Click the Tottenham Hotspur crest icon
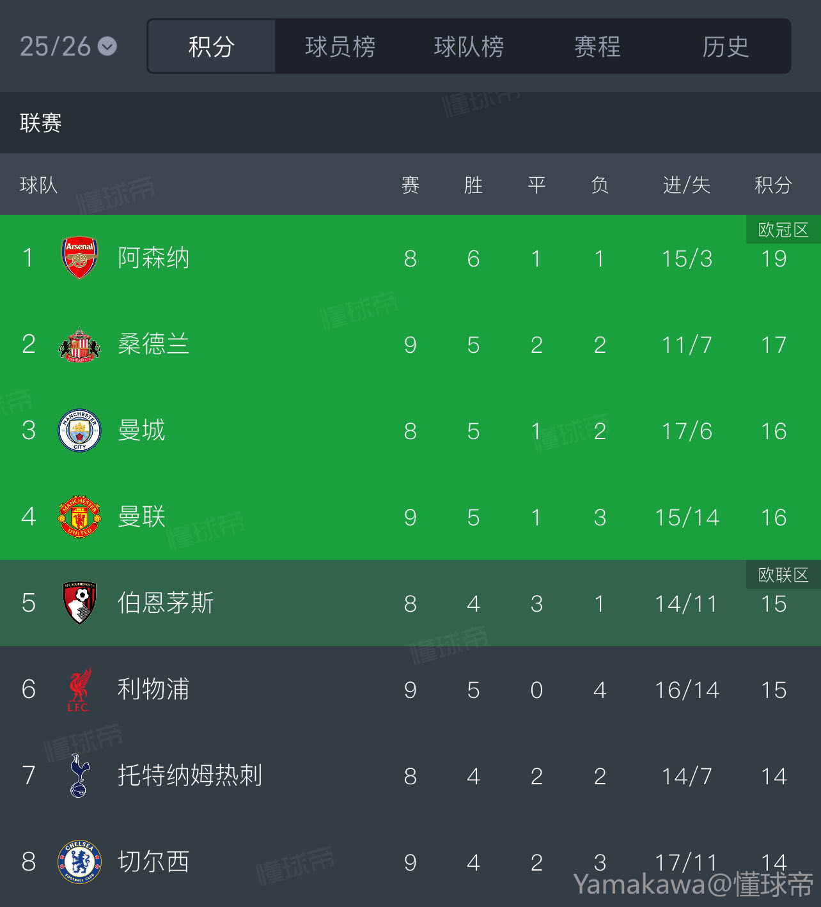821x907 pixels. pos(79,775)
